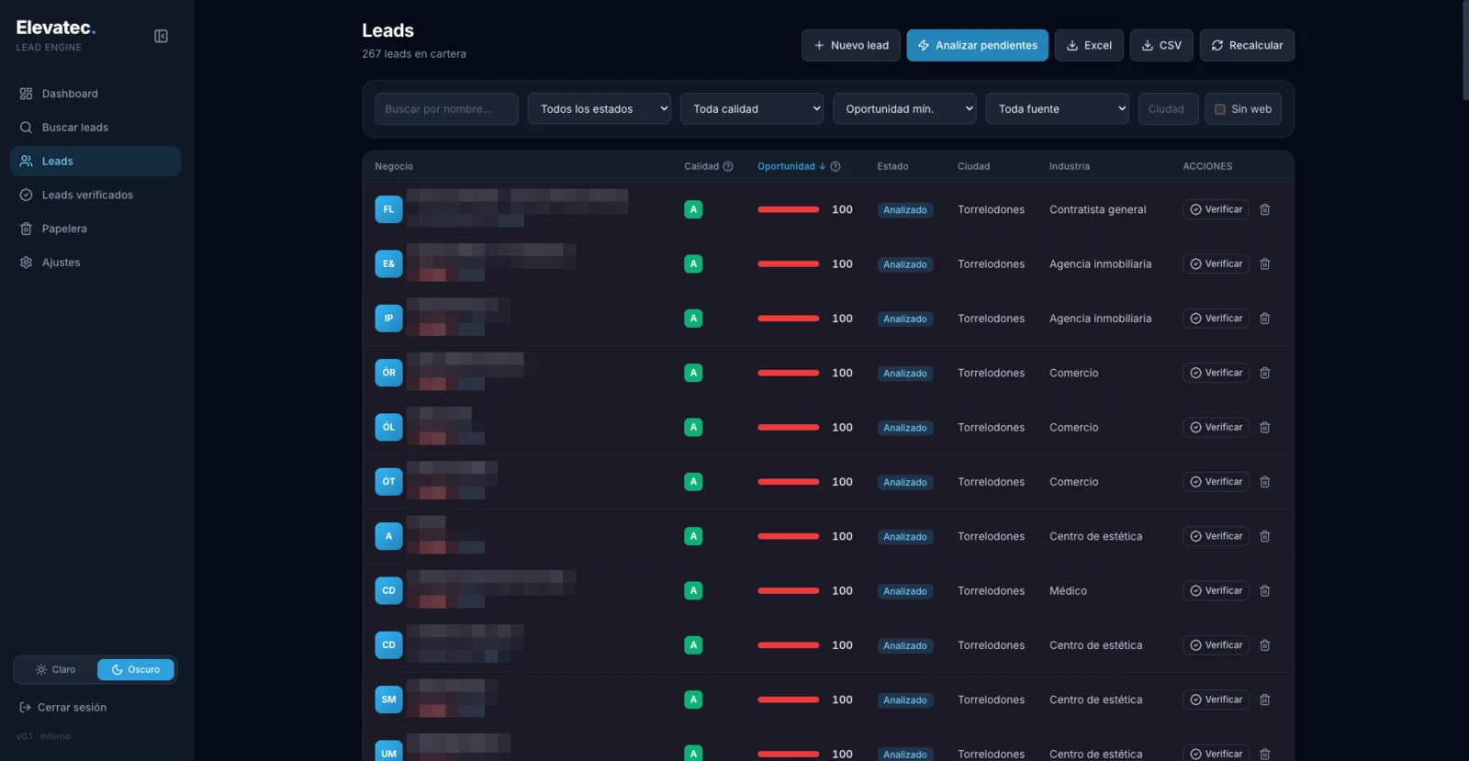Click trash icon for the SM row
This screenshot has height=761, width=1469.
click(x=1264, y=699)
